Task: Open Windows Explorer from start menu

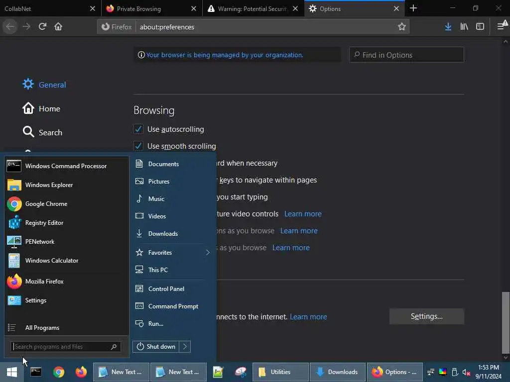Action: point(66,185)
